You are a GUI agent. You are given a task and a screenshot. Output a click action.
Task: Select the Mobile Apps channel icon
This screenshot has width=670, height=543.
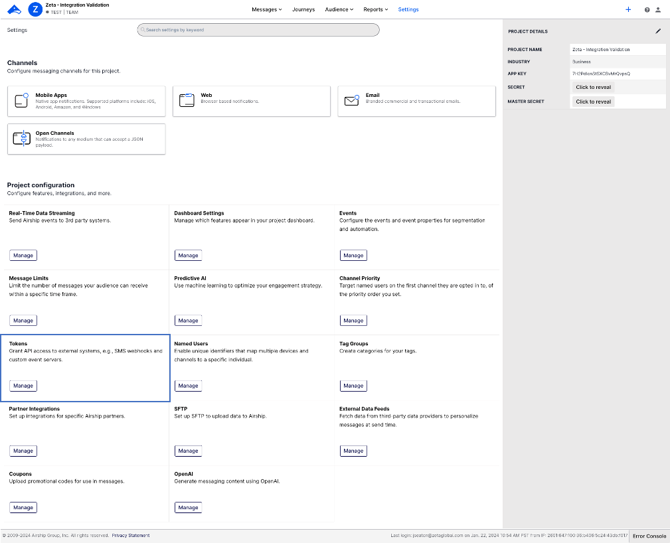point(22,101)
